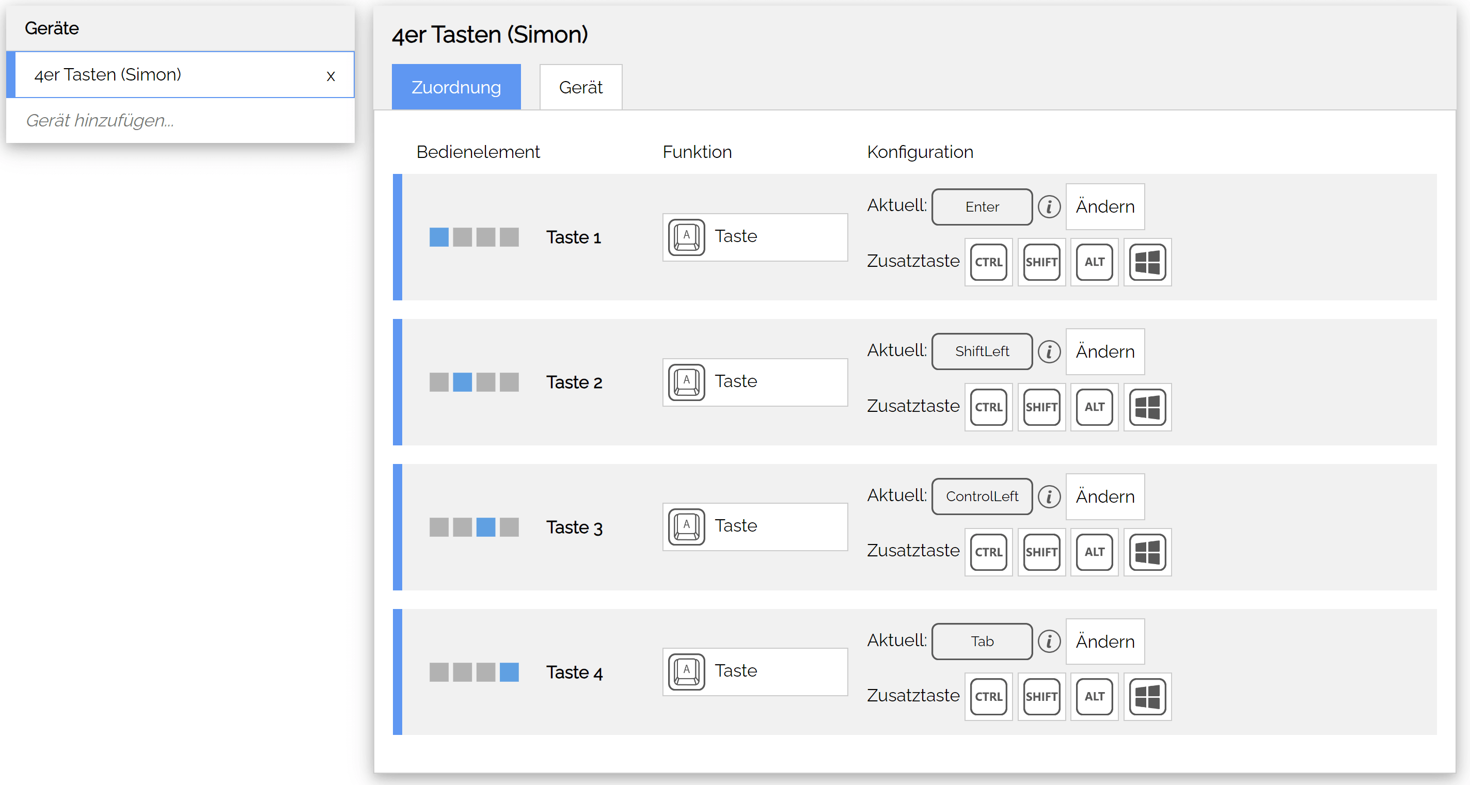
Task: Open the Funktion selector for Taste 4
Action: (754, 671)
